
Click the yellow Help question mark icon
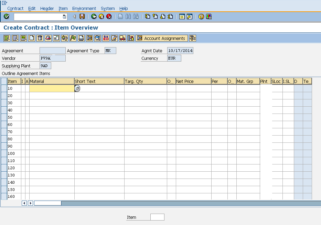coord(201,17)
